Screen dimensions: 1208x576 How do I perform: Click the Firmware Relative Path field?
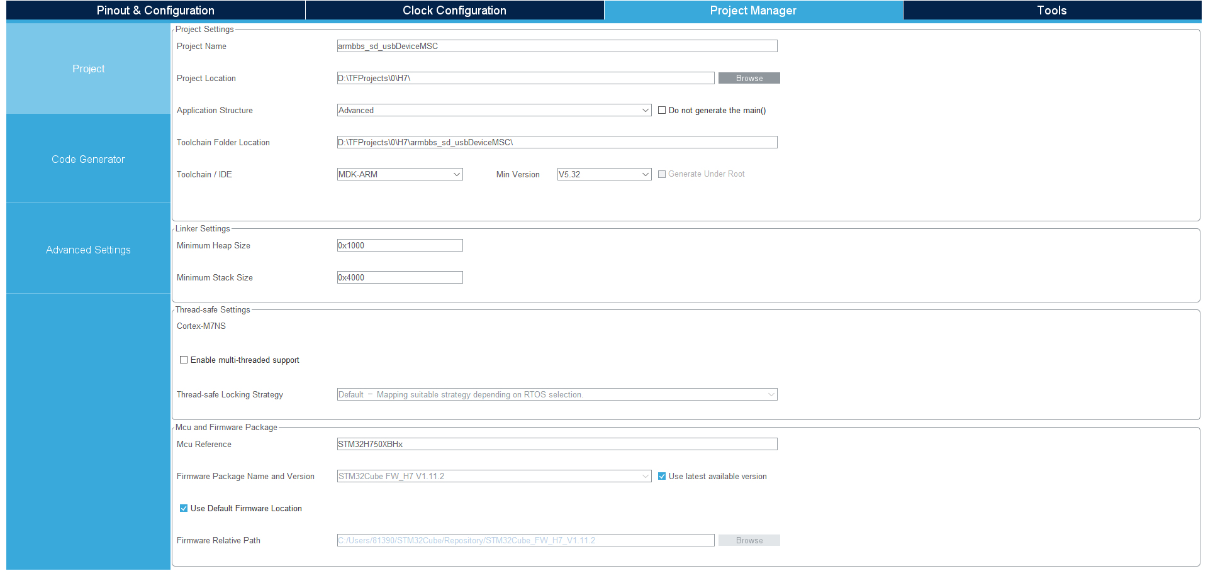tap(525, 540)
